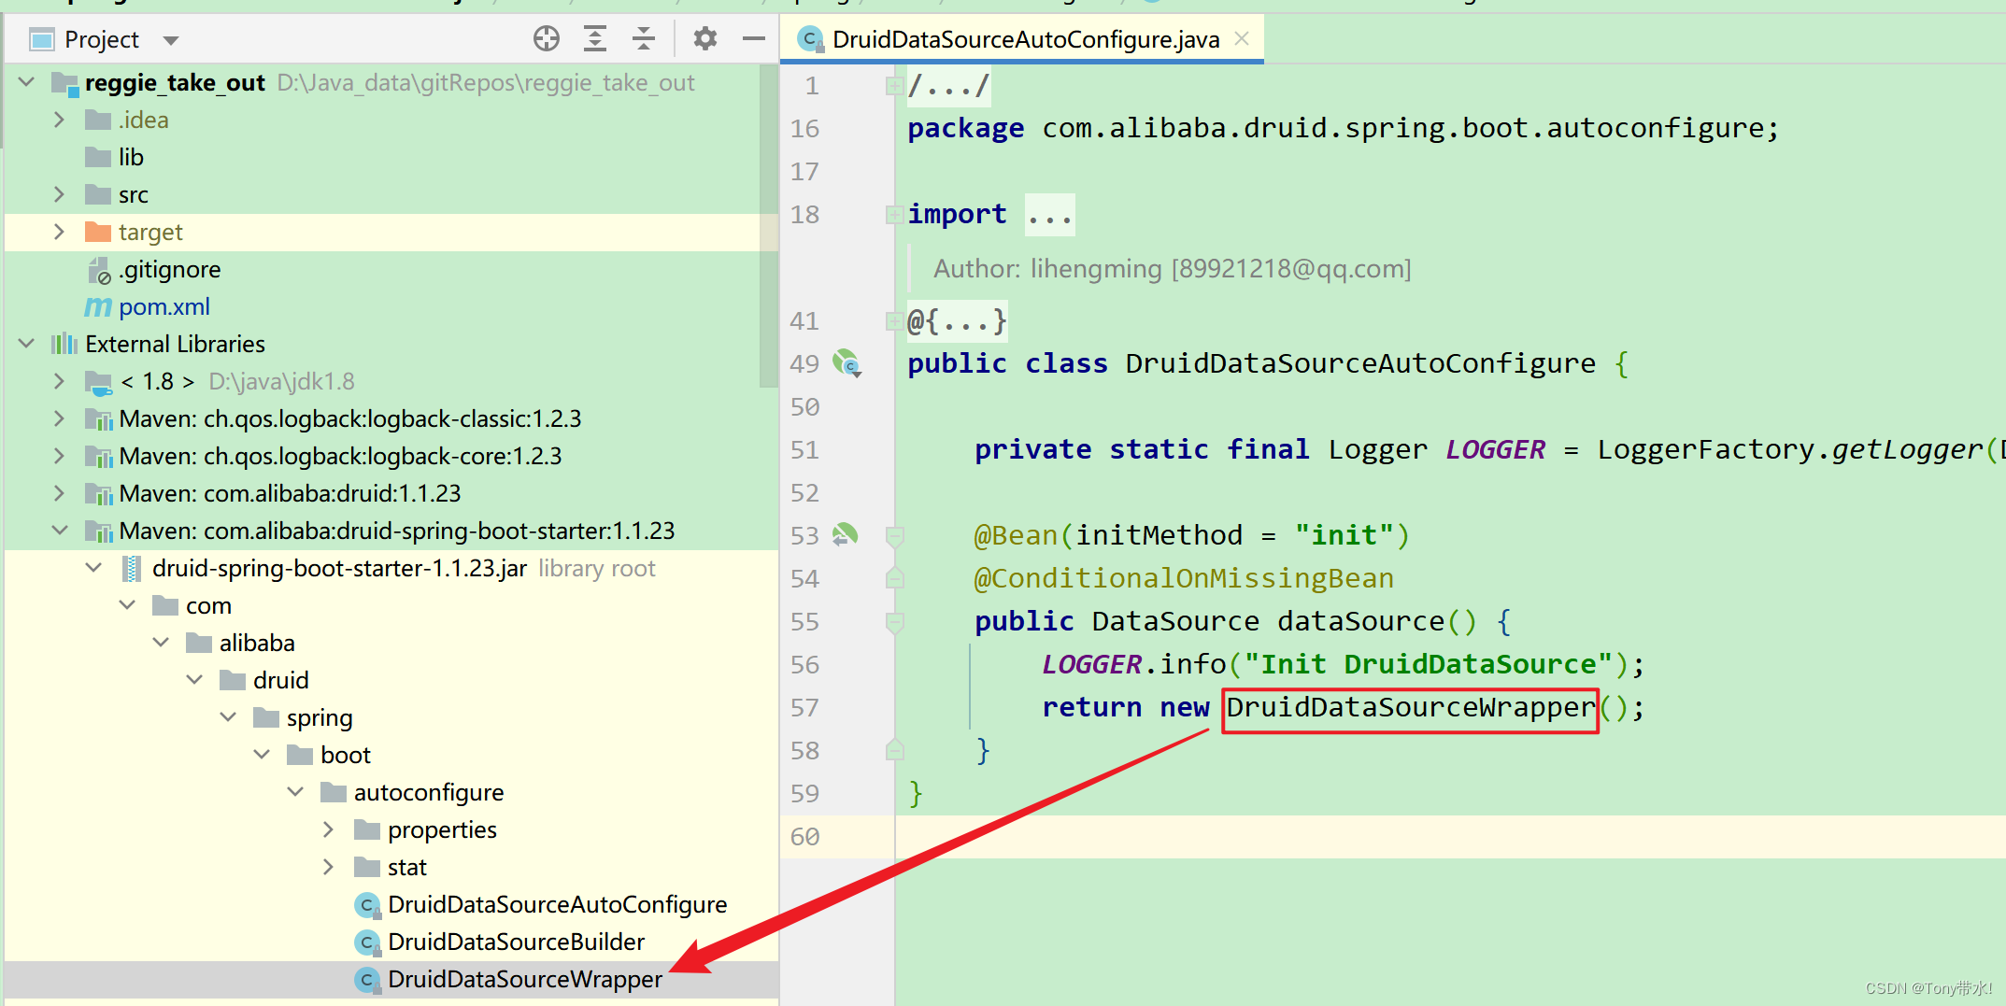Collapse the reggie_take_out project root
The image size is (2006, 1006).
point(27,82)
